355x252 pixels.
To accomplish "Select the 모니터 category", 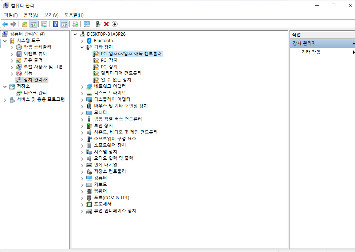I will coord(100,112).
